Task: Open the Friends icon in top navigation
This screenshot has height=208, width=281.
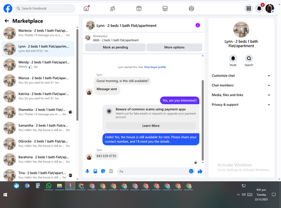Action: (112, 8)
